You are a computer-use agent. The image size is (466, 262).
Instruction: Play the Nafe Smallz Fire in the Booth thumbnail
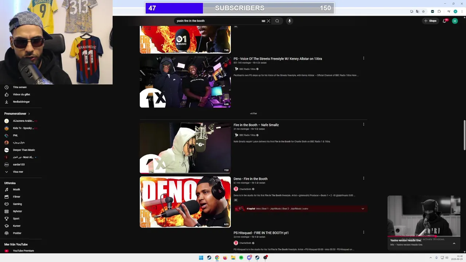click(x=185, y=148)
